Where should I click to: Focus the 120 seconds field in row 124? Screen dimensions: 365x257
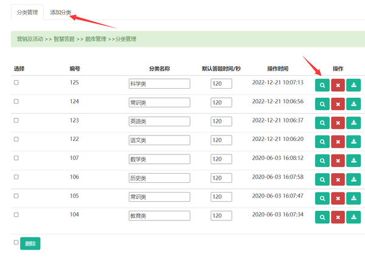point(221,103)
